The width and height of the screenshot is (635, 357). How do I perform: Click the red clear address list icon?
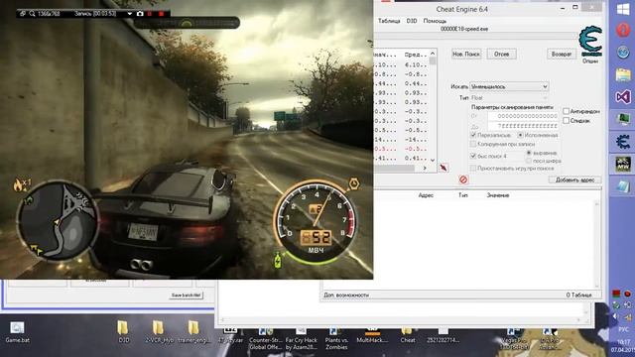(x=463, y=179)
